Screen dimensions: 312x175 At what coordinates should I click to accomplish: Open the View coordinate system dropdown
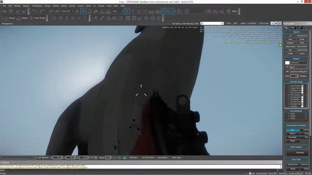[x=117, y=11]
